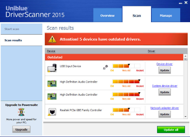Click the second High Definition Audio Controller name
The width and height of the screenshot is (190, 137).
coord(79,95)
